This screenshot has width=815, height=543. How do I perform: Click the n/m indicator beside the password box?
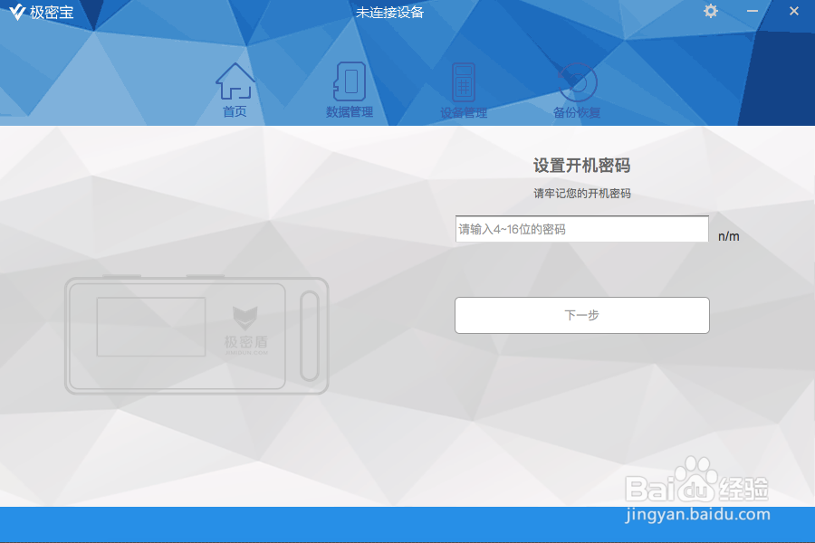pyautogui.click(x=728, y=234)
